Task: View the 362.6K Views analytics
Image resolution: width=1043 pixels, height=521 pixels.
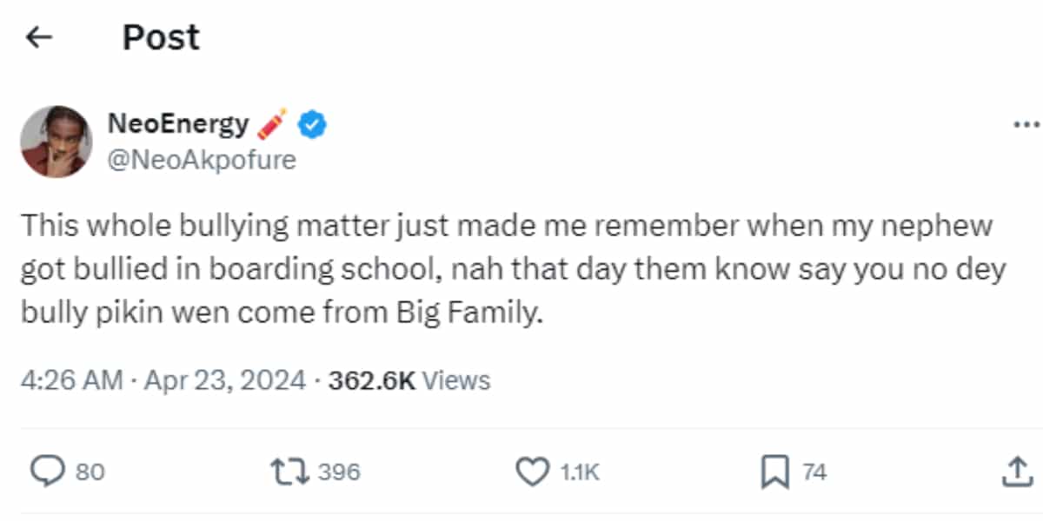Action: coord(409,380)
